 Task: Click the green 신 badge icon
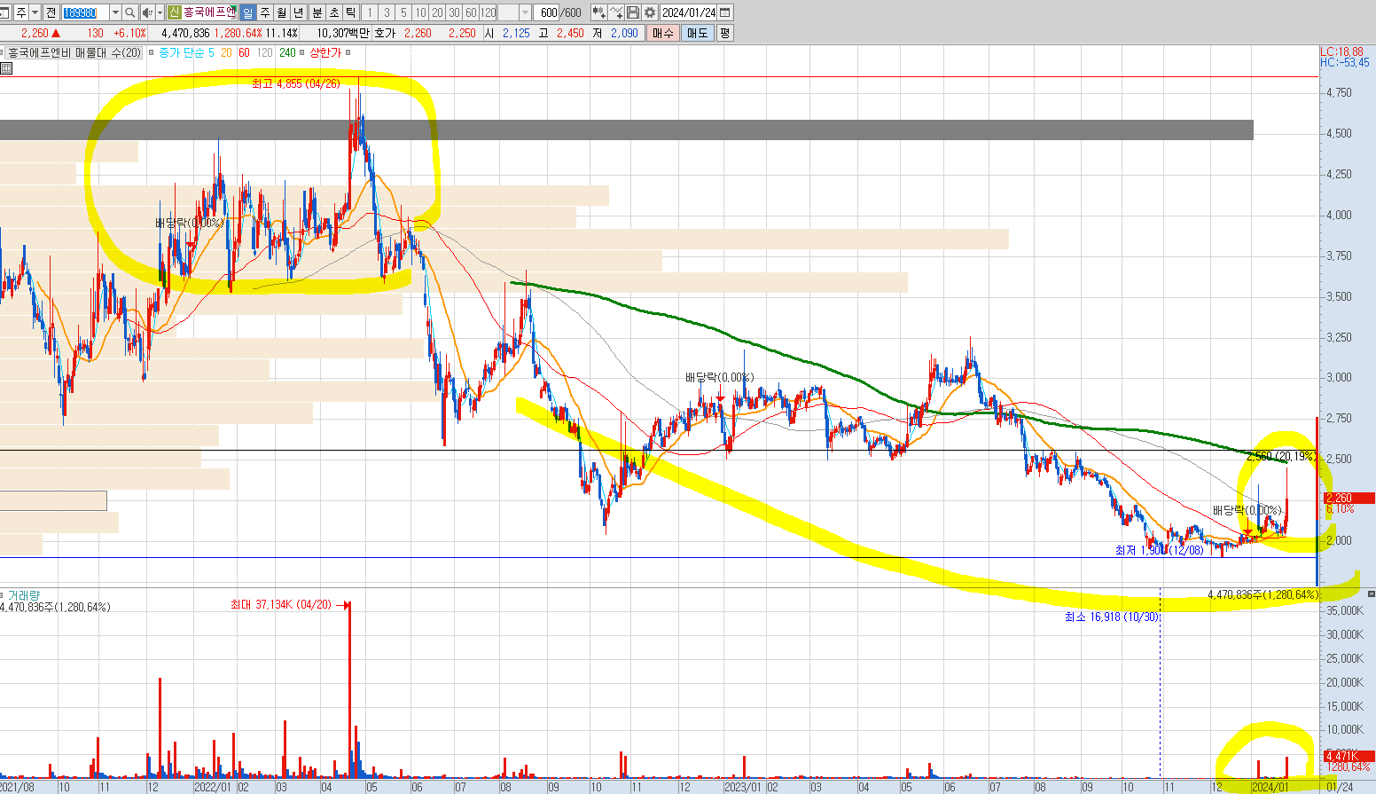174,12
